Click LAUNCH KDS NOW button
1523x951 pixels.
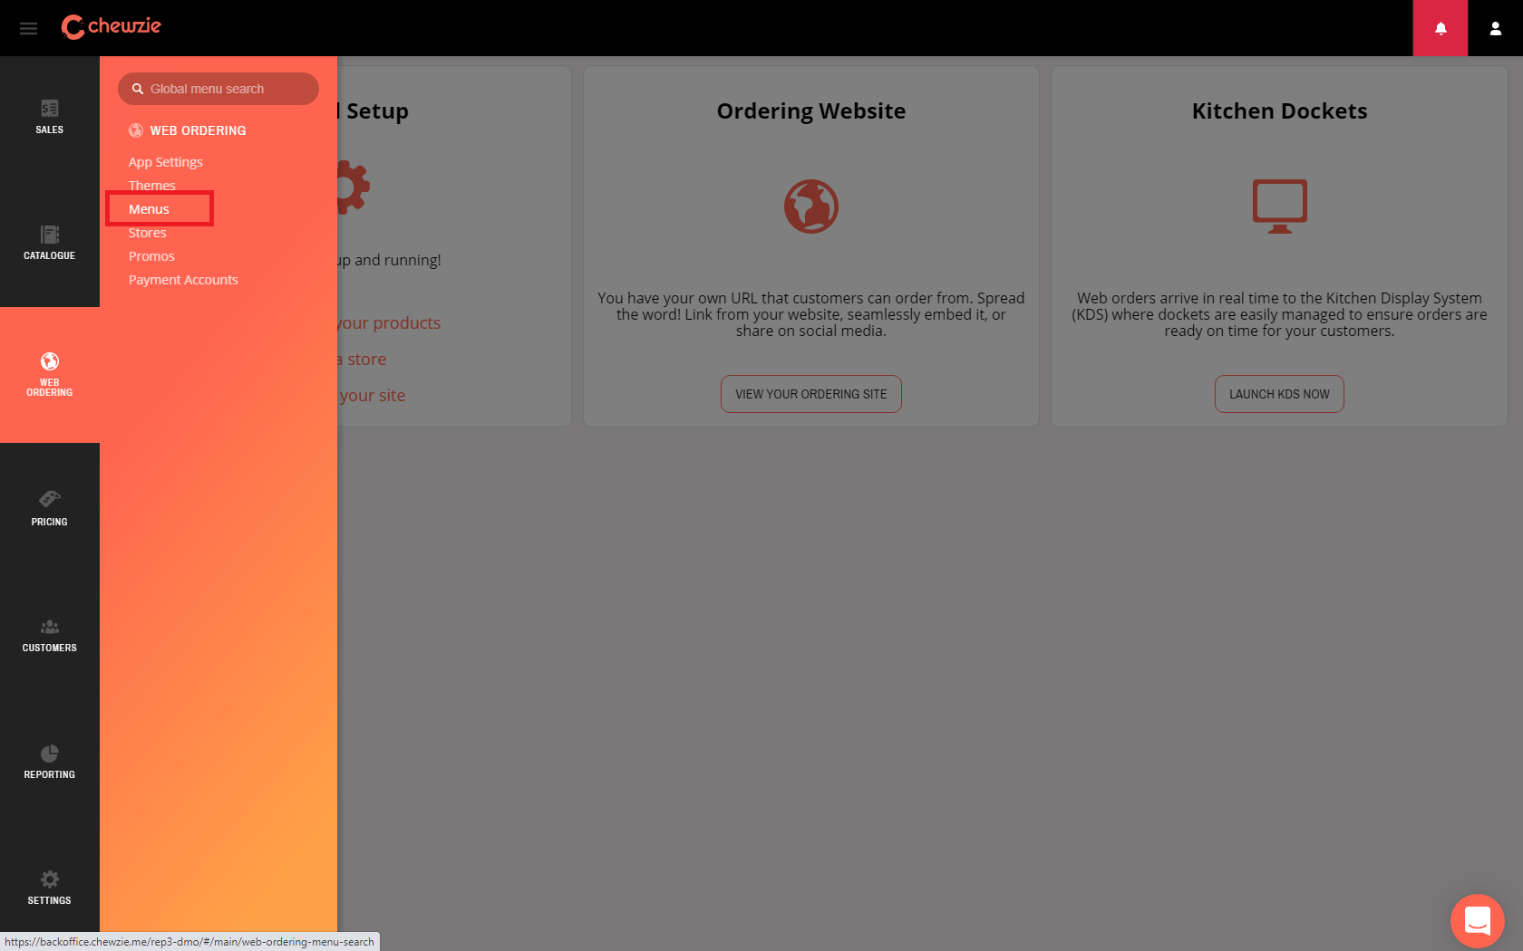[x=1279, y=394]
